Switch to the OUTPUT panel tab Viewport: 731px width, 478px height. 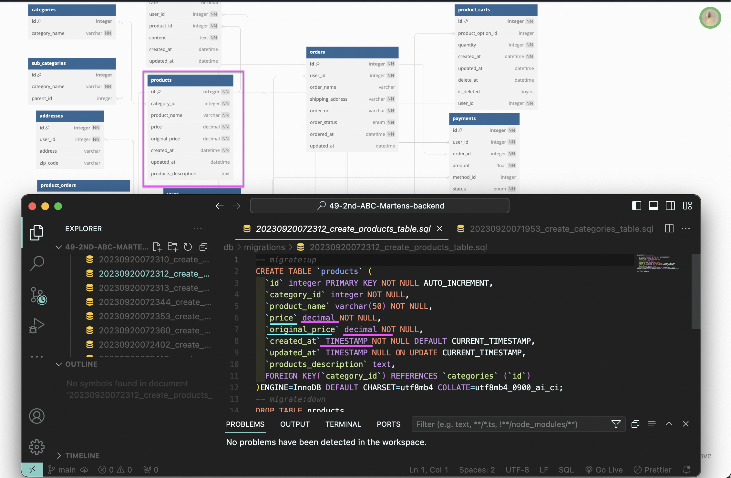(295, 424)
